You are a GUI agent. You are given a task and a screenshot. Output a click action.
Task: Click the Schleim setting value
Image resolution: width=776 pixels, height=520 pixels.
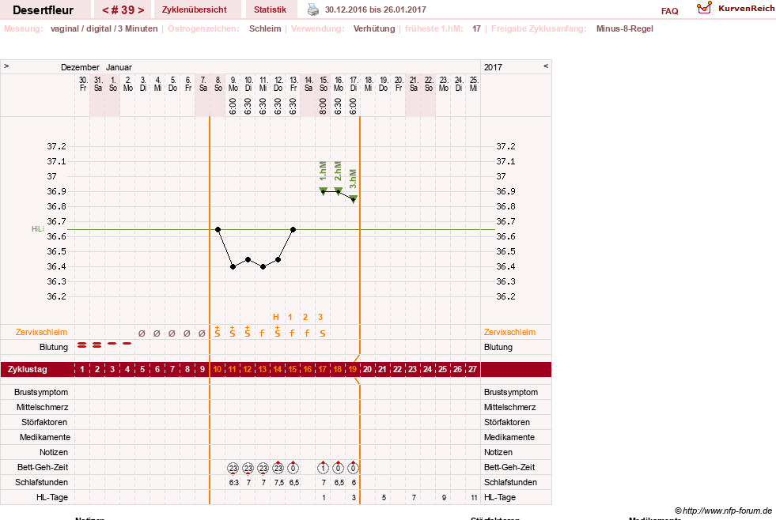click(265, 28)
